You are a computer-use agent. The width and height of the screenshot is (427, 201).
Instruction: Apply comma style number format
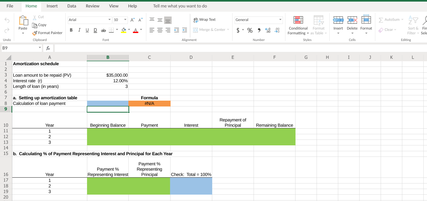[259, 30]
